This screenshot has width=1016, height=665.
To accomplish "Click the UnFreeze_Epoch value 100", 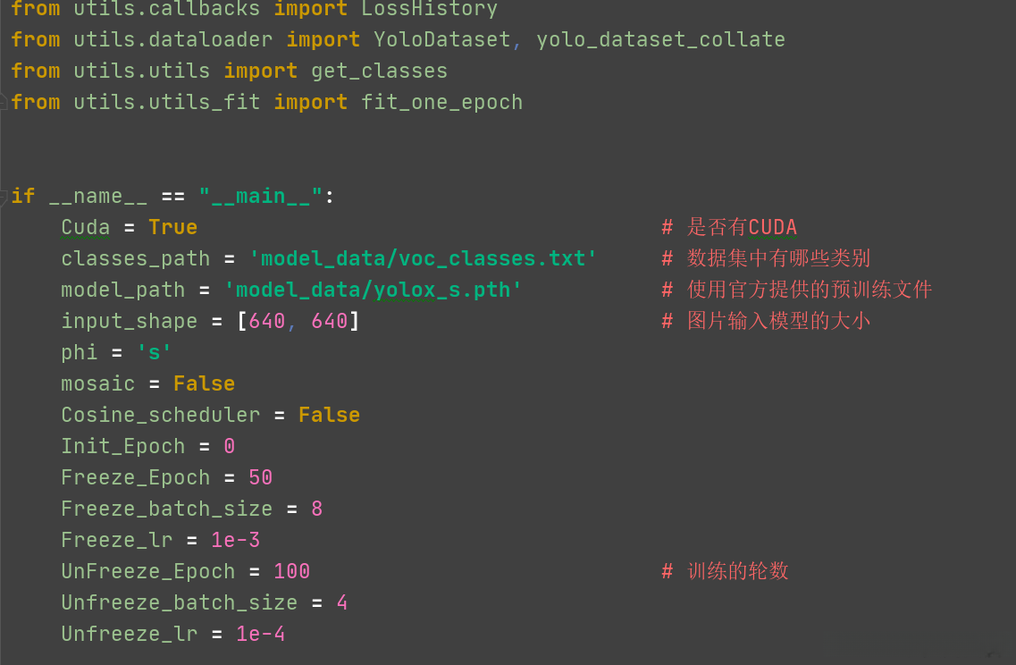I will 291,571.
